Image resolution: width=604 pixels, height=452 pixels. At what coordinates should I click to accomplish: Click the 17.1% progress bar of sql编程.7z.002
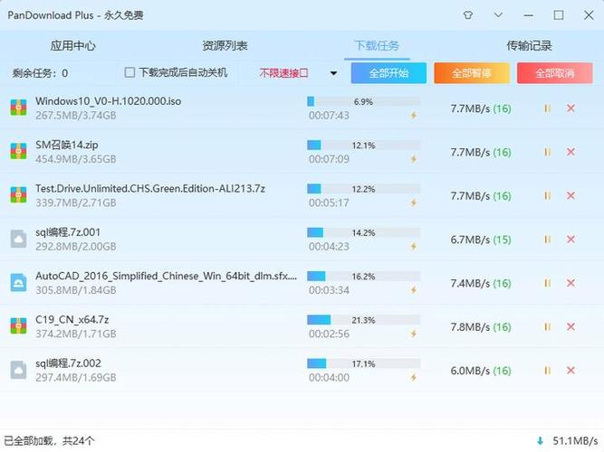364,363
